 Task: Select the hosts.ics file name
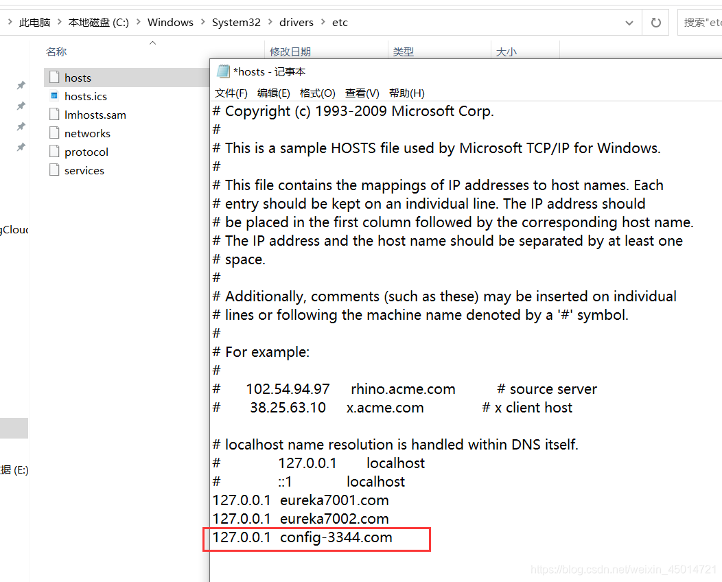coord(86,96)
